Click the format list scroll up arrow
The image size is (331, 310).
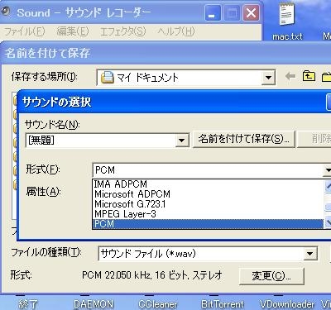328,187
